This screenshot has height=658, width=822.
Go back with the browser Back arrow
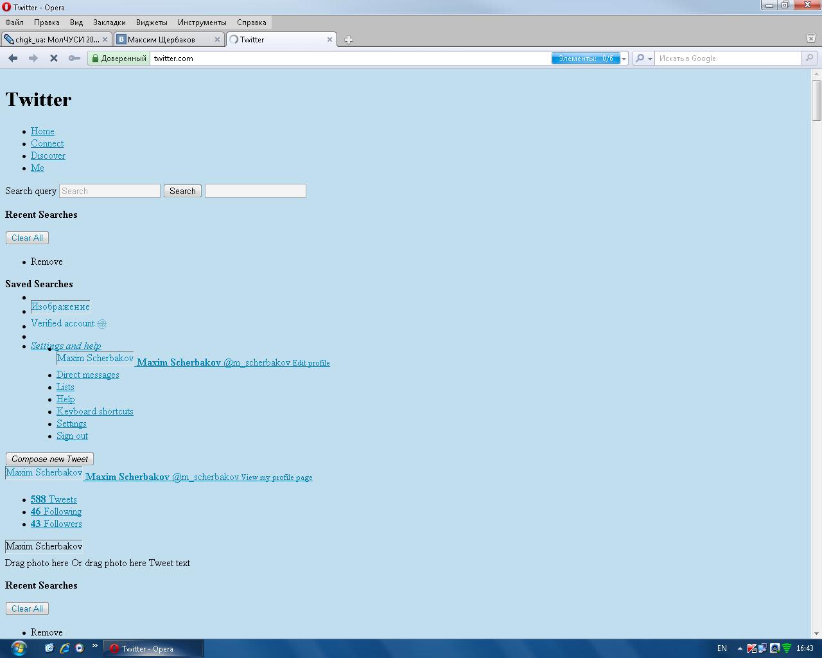point(13,58)
